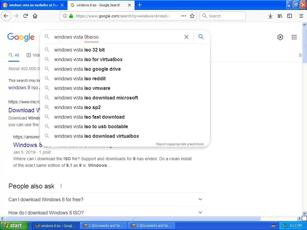Pick suggestion windows vista iso reddit
Screen dimensions: 307x230
click(x=125, y=78)
